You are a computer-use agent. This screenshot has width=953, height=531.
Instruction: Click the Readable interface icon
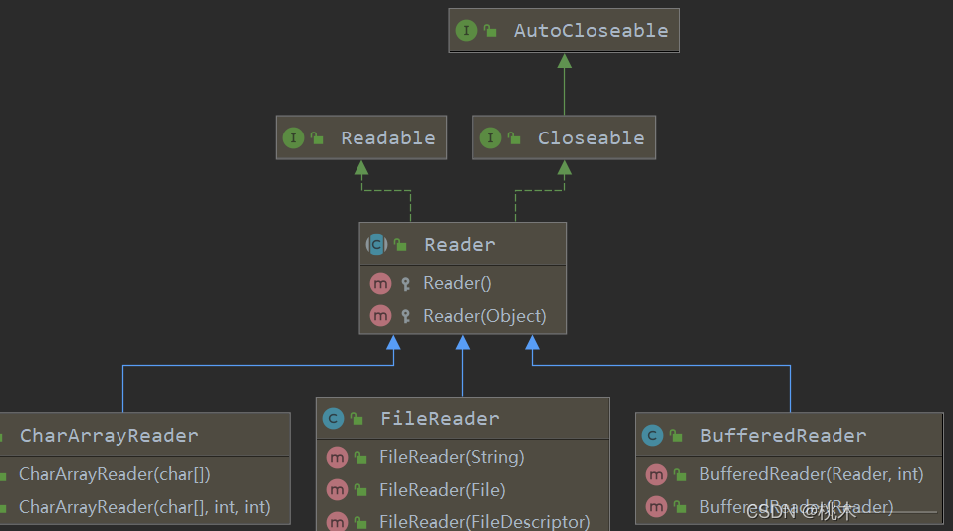(293, 138)
